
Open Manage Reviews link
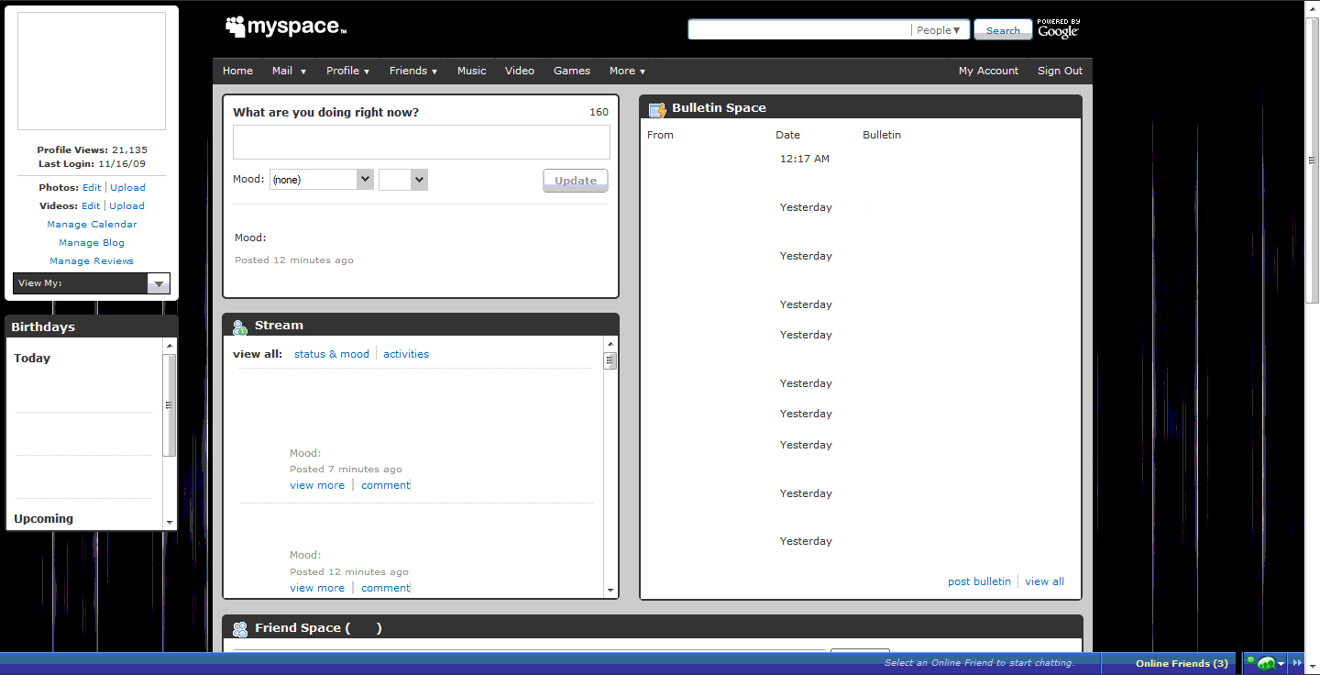click(92, 260)
